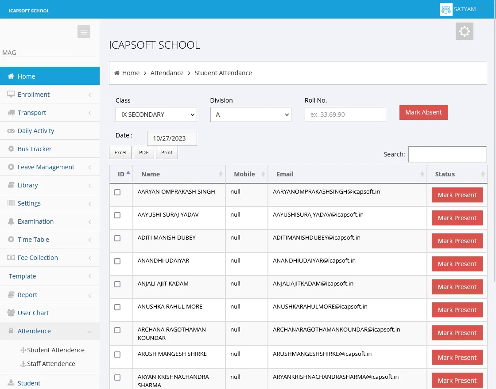Image resolution: width=496 pixels, height=389 pixels.
Task: Check the box for ADITI MANISH DUBEY
Action: pyautogui.click(x=117, y=238)
